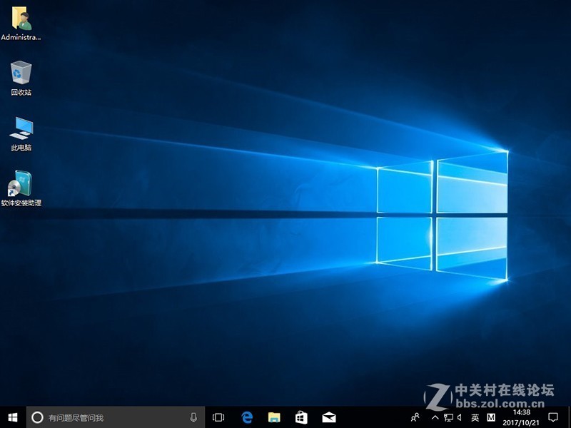The width and height of the screenshot is (571, 428).
Task: Click the volume speaker tray icon
Action: tap(460, 417)
